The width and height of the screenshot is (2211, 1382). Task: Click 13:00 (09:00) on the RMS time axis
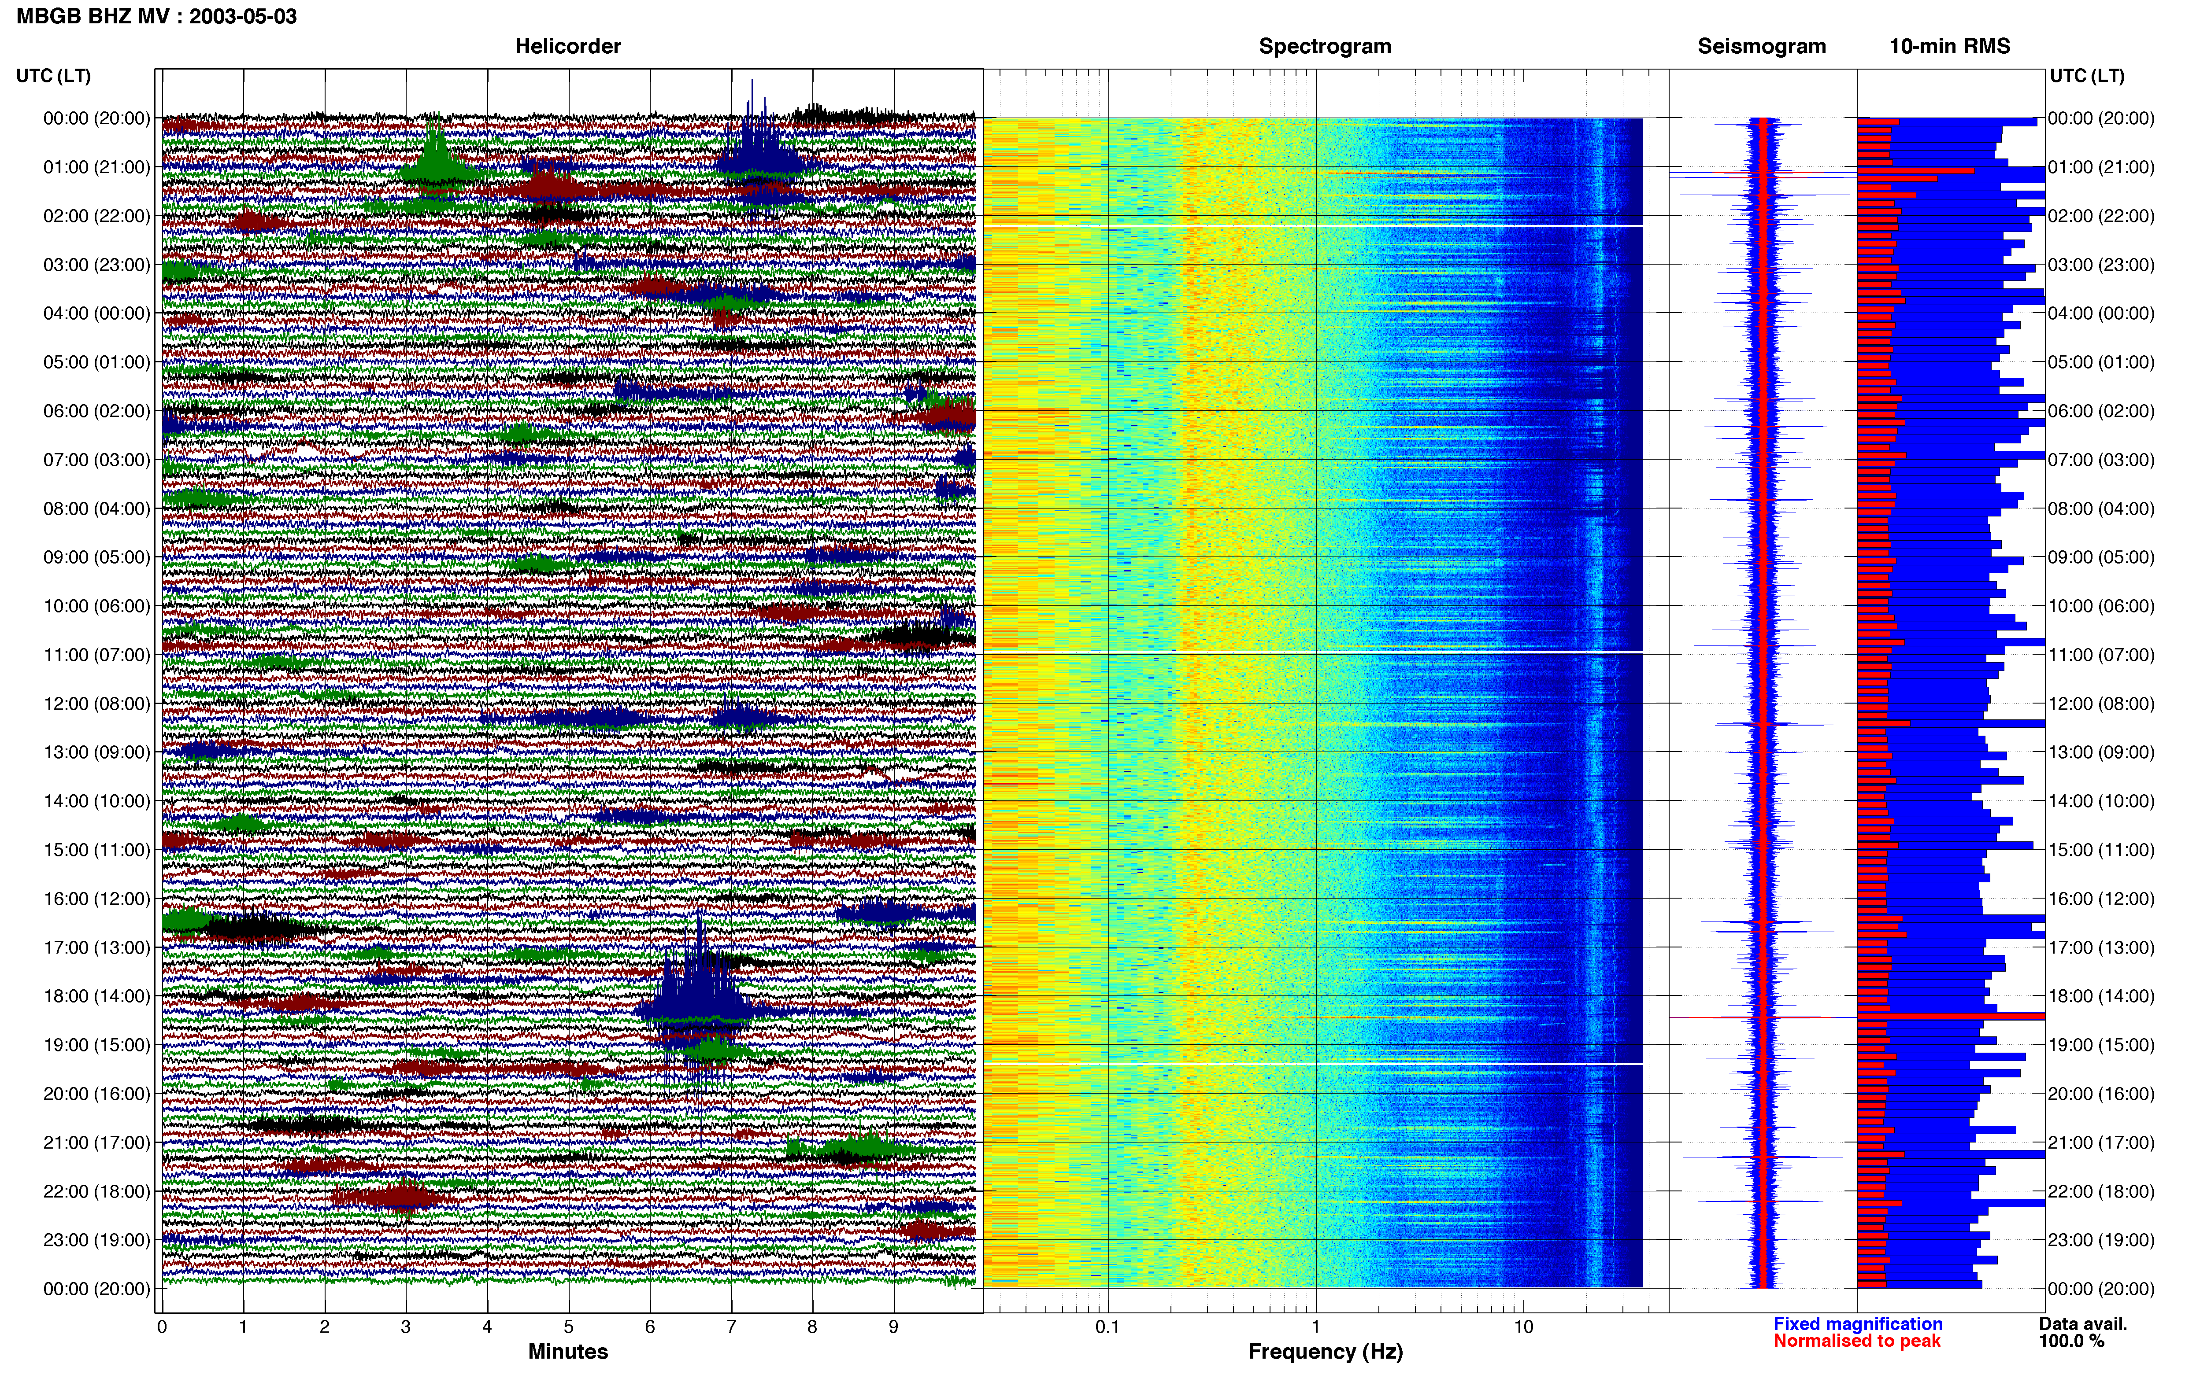coord(2101,752)
